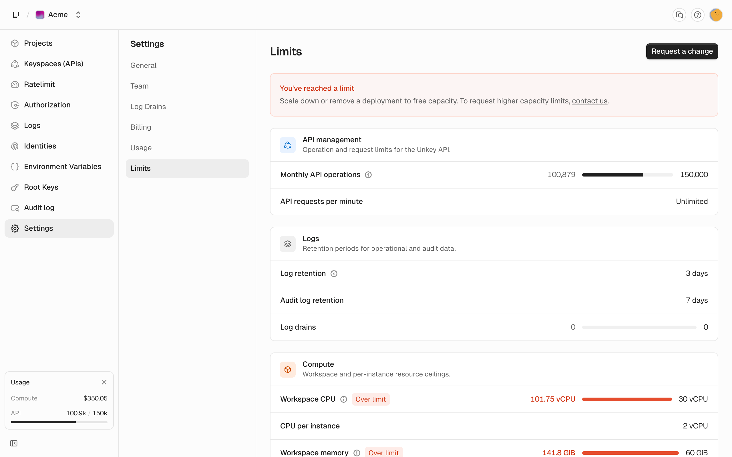Click the Unlimited value for API requests
Viewport: 732px width, 457px height.
[x=692, y=202]
